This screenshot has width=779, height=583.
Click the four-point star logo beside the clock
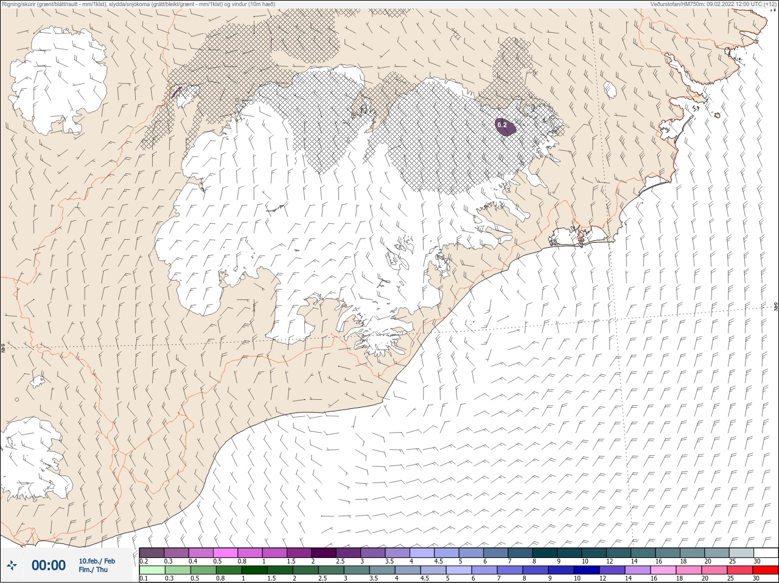point(12,565)
